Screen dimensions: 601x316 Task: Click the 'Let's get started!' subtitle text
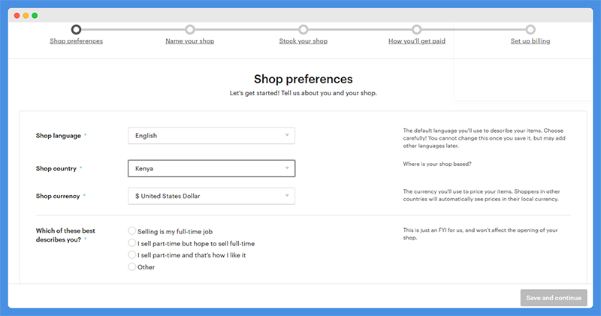[x=304, y=93]
